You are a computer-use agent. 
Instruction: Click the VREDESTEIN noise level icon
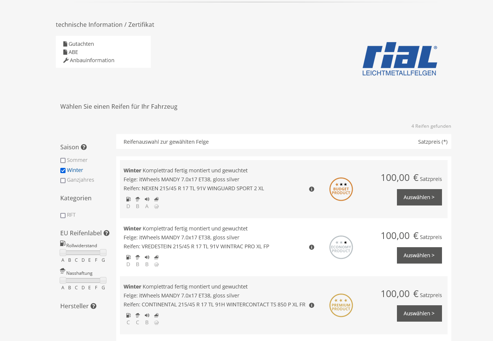[147, 257]
